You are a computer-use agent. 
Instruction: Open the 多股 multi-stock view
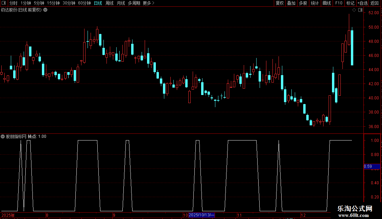coord(303,3)
